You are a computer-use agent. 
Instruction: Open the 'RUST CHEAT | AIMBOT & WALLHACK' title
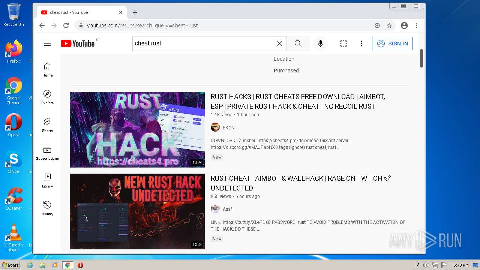[x=301, y=183]
